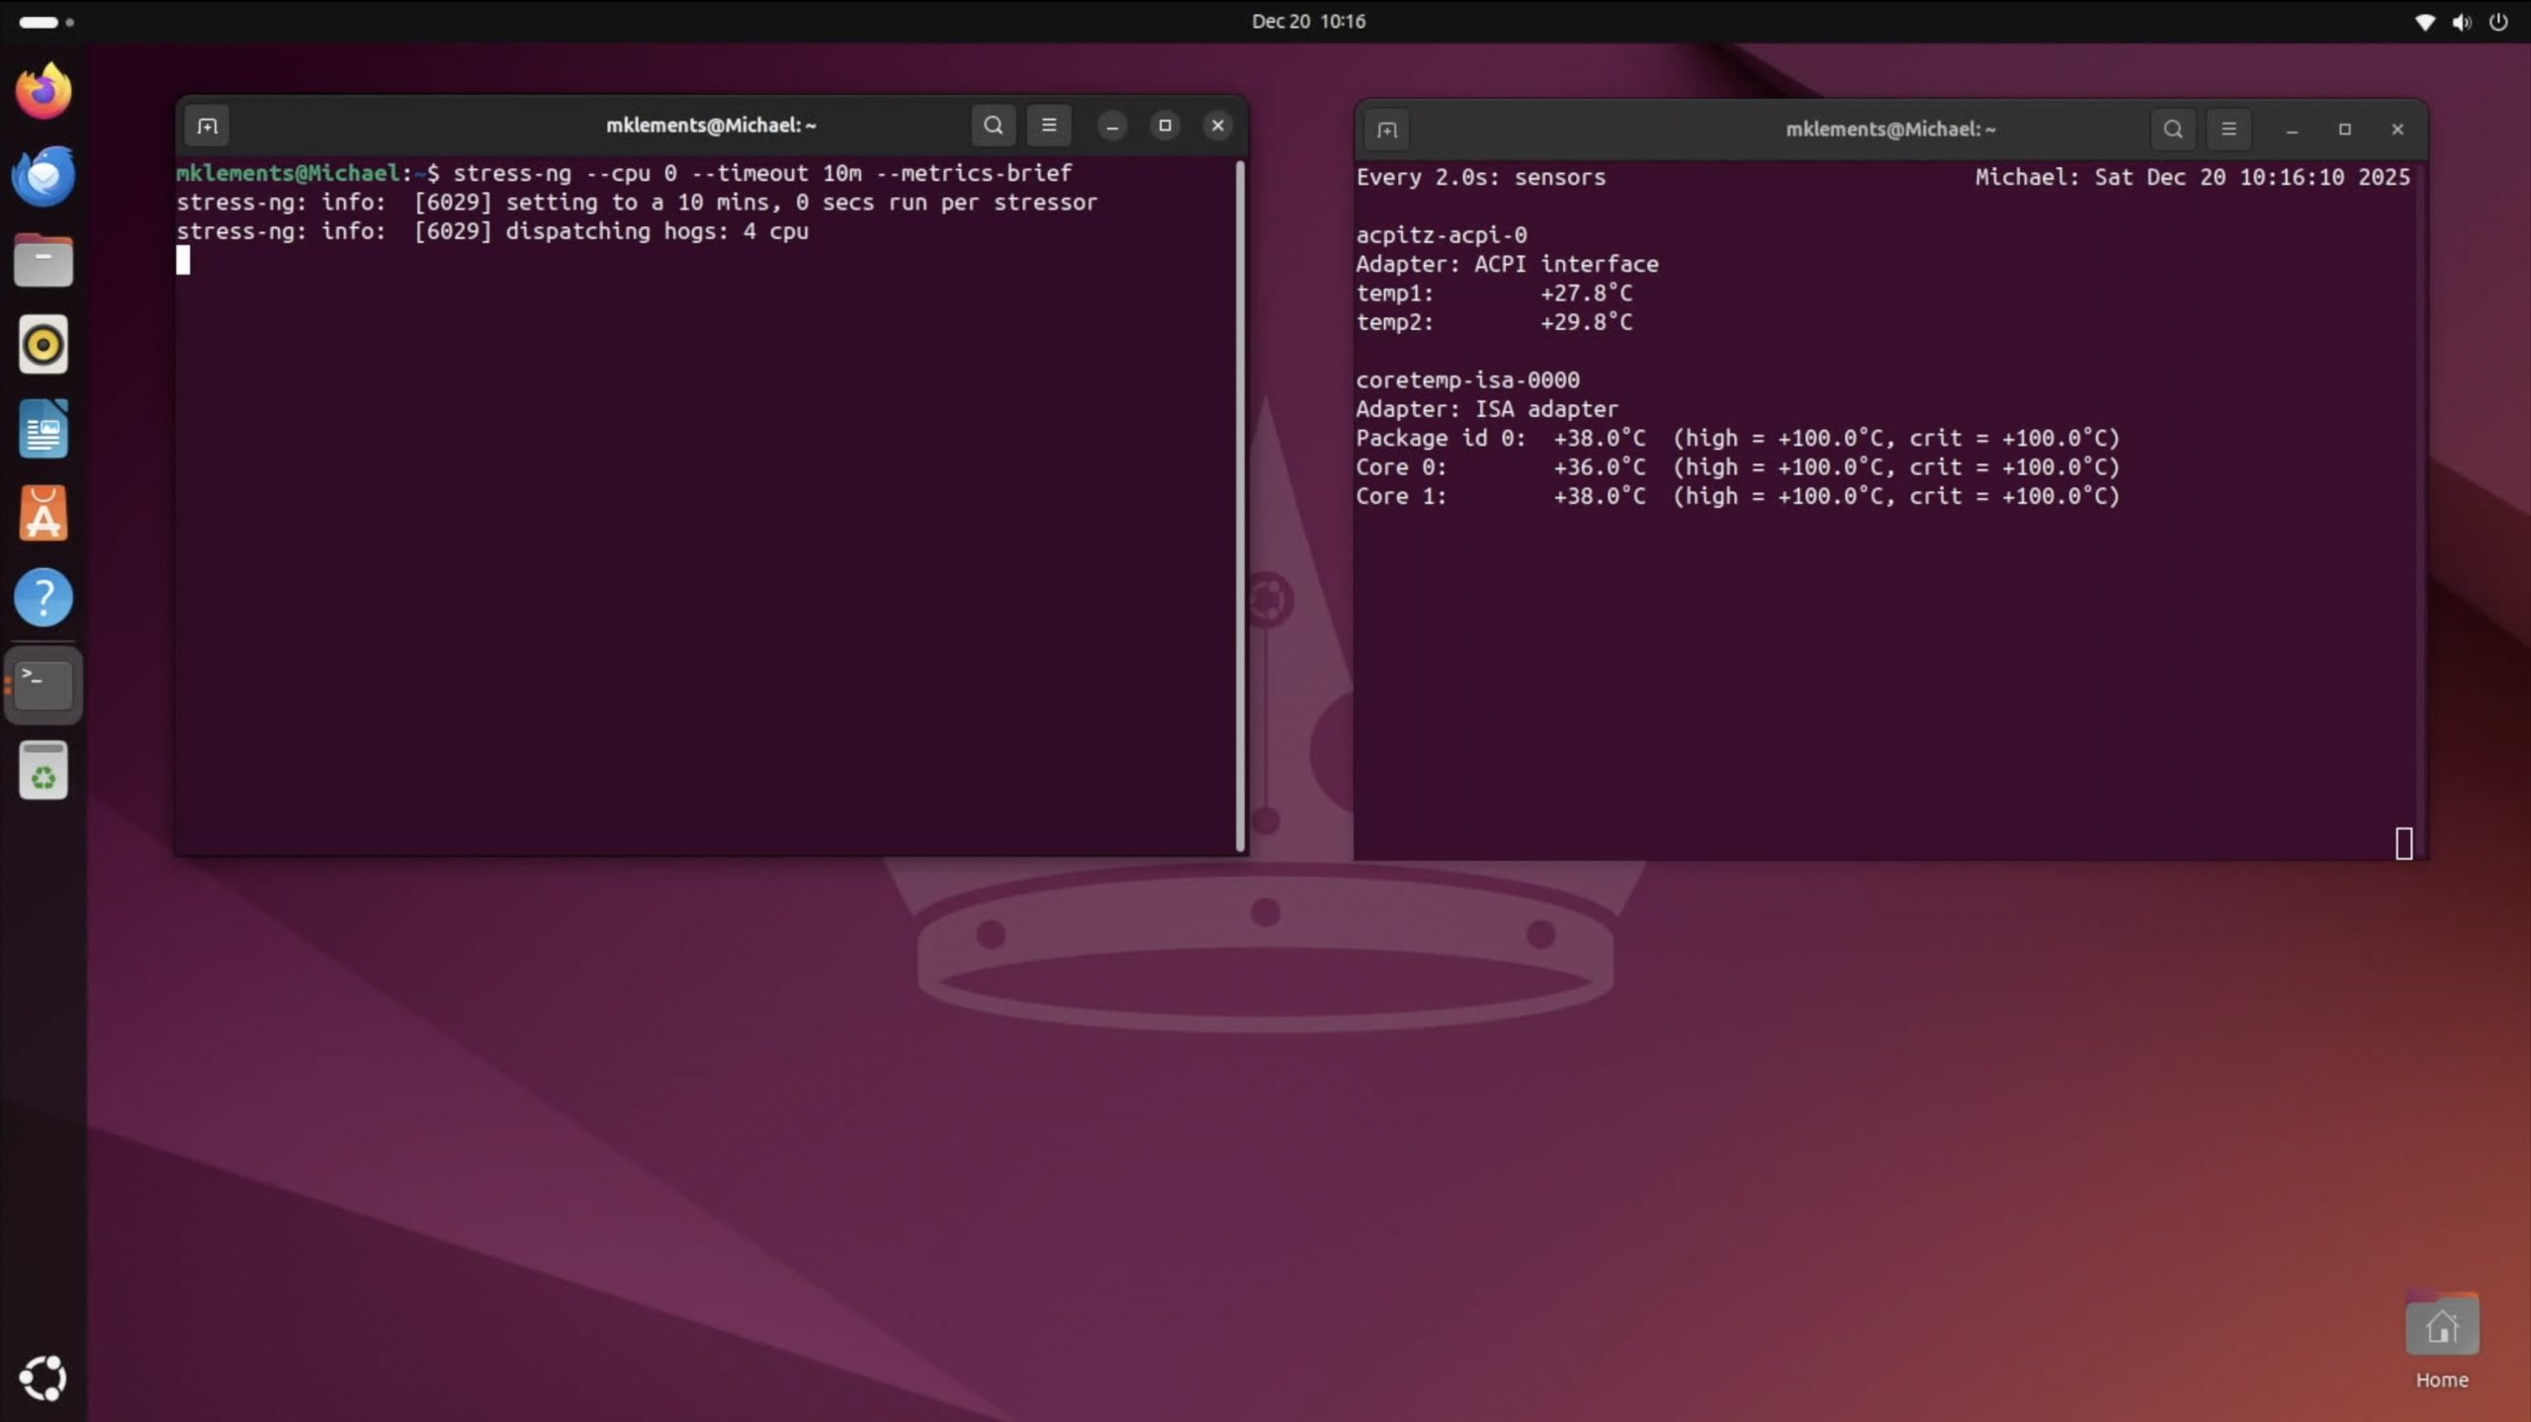The width and height of the screenshot is (2531, 1422).
Task: Open search in the stress-ng terminal
Action: [x=993, y=125]
